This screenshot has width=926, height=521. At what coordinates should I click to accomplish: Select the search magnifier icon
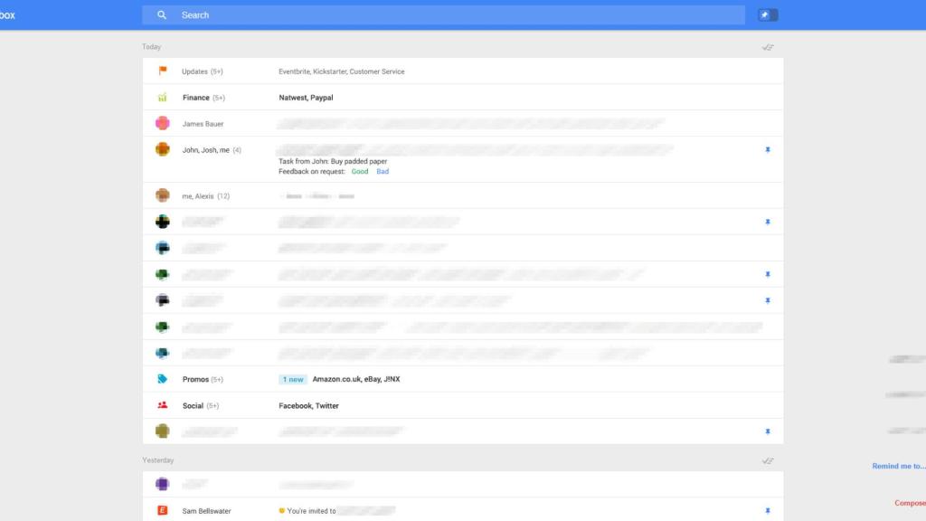[162, 14]
